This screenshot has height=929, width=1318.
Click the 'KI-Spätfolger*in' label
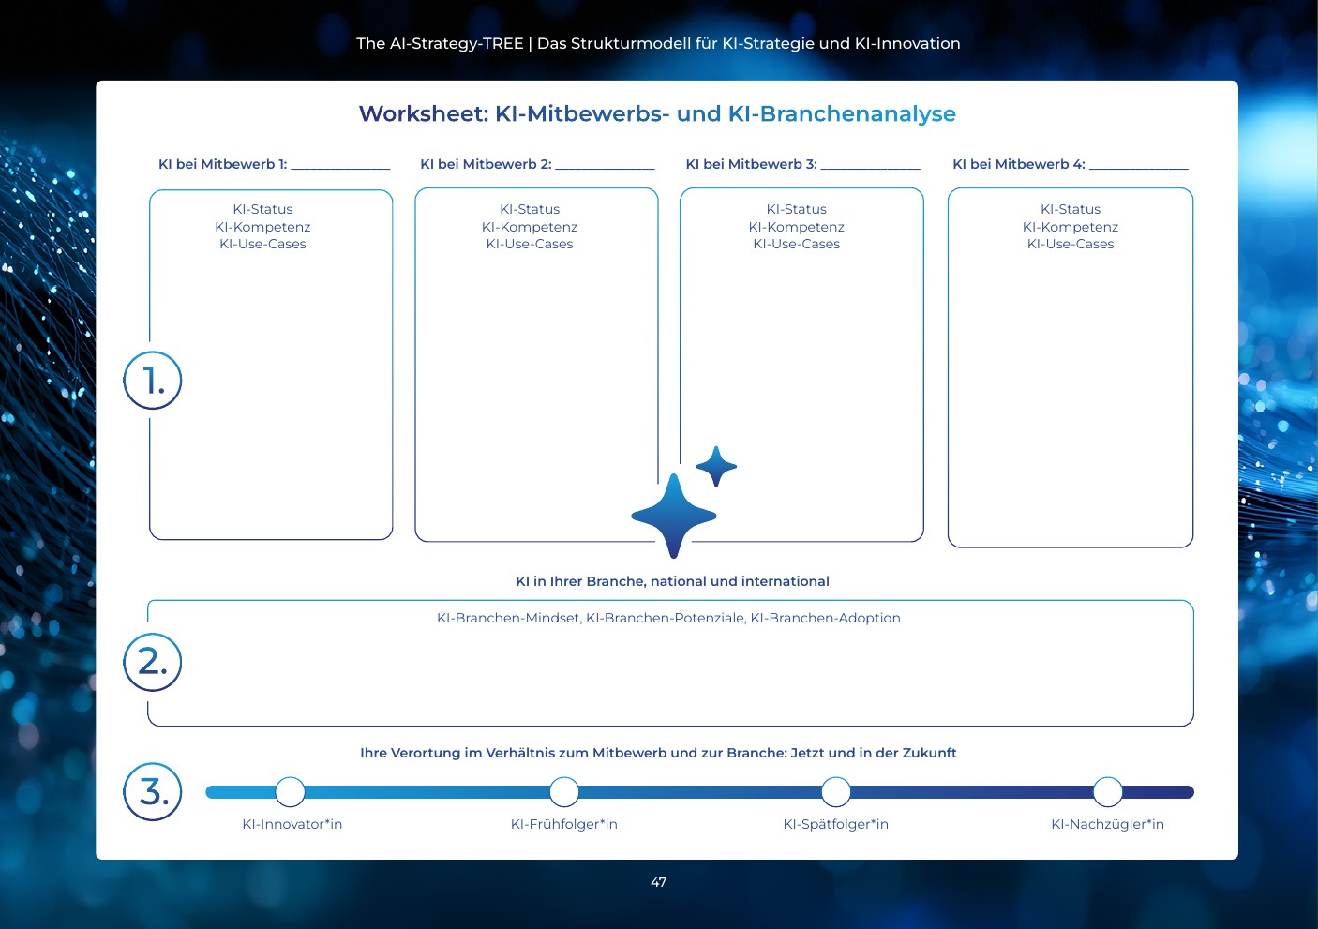coord(836,824)
